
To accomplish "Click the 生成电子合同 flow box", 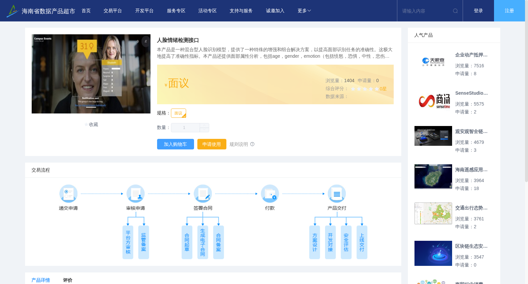I will [x=203, y=242].
